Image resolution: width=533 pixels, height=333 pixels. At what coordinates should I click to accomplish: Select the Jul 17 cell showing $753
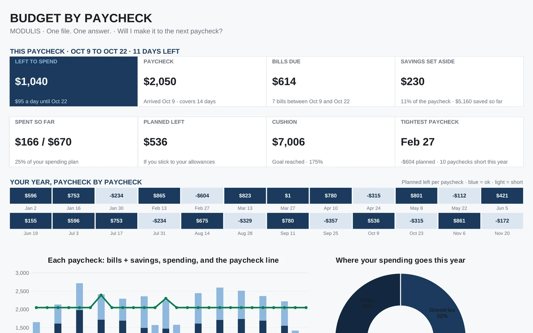(x=116, y=221)
